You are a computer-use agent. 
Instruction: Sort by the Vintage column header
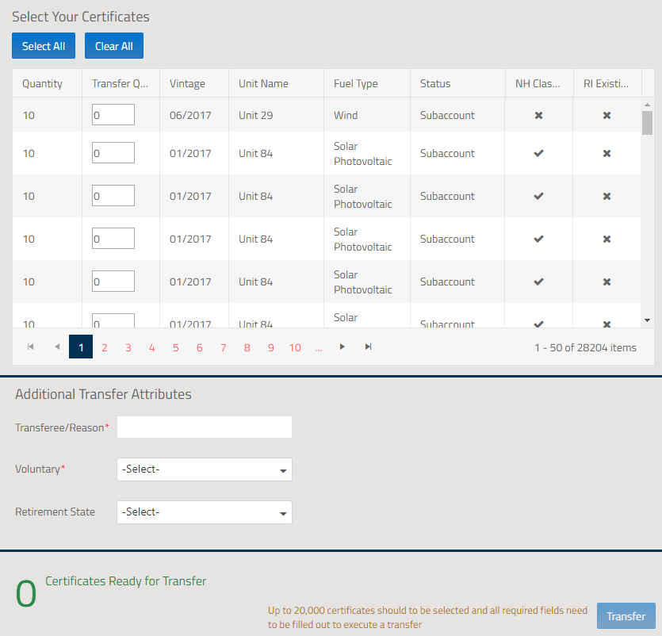187,83
